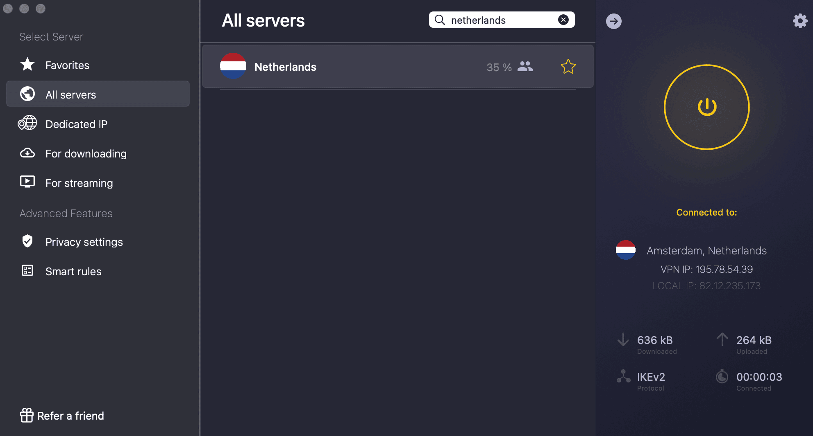The height and width of the screenshot is (436, 813).
Task: Open Refer a friend
Action: coord(62,416)
